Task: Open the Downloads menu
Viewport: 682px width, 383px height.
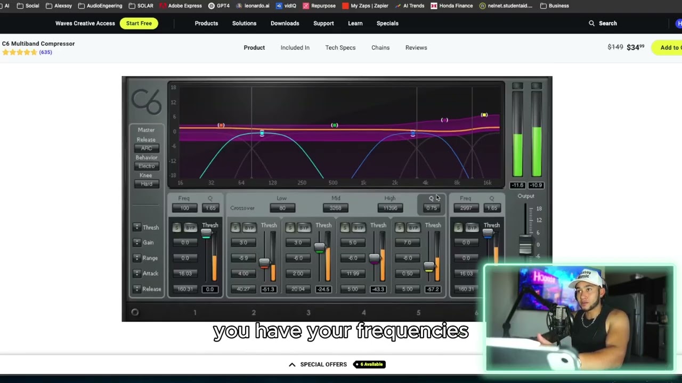Action: pos(285,23)
